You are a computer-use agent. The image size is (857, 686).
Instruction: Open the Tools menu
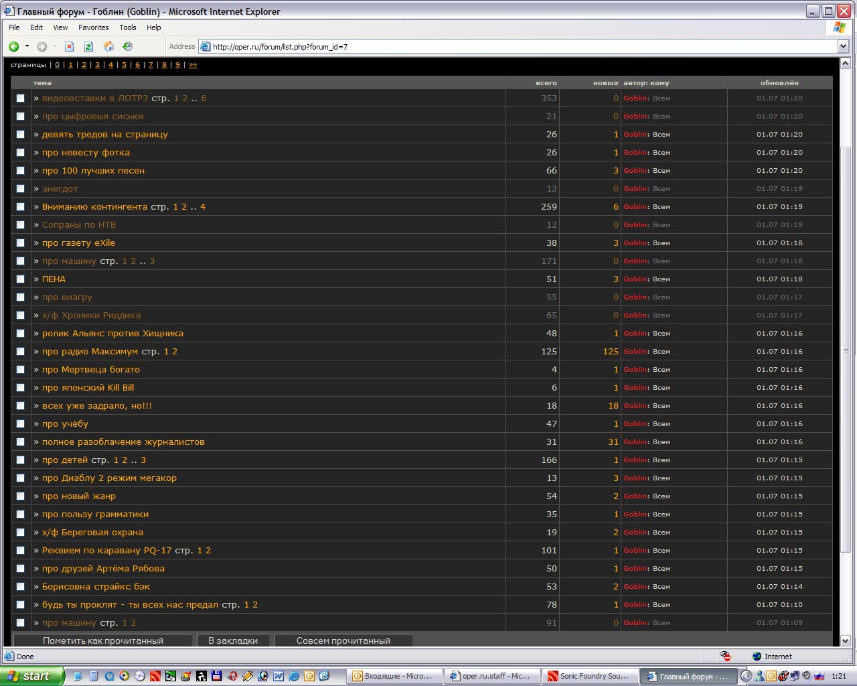pos(127,27)
